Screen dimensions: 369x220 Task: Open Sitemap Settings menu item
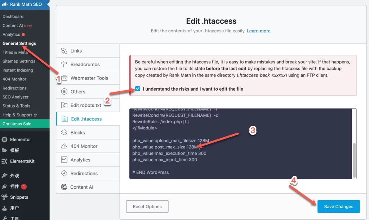(19, 61)
